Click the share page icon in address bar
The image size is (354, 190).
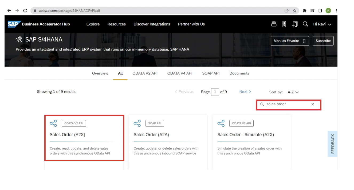coord(287,11)
